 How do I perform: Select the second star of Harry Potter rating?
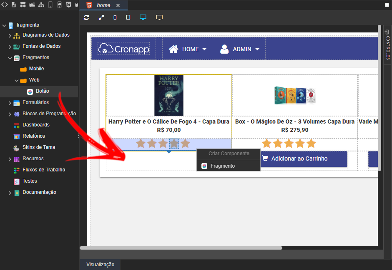point(152,144)
